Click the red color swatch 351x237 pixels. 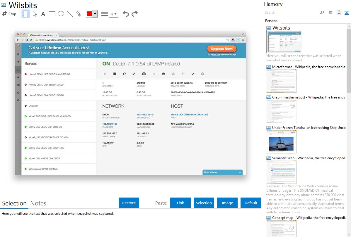coord(89,14)
